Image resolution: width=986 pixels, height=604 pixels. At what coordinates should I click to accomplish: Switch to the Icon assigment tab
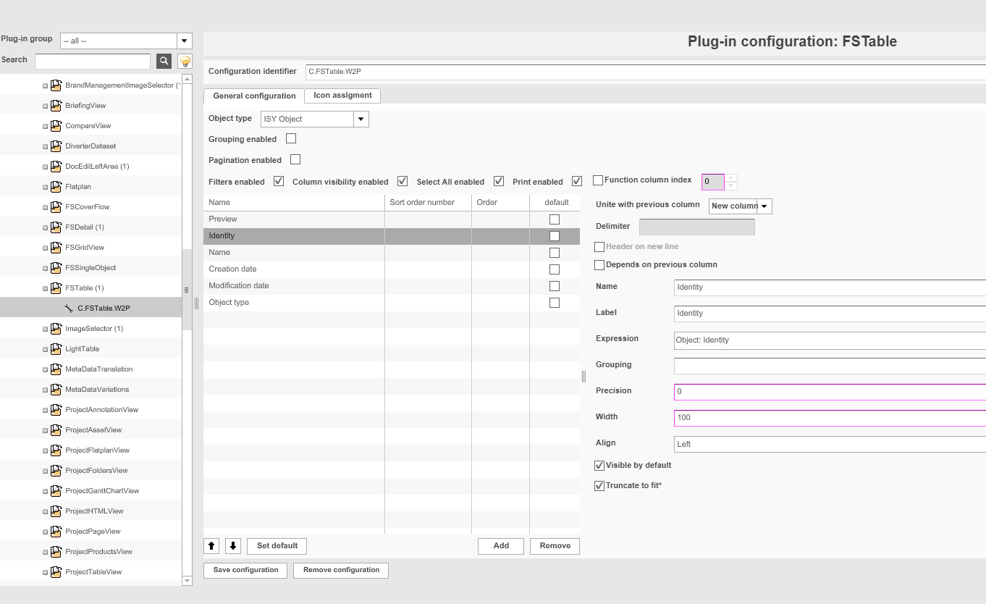(x=342, y=96)
